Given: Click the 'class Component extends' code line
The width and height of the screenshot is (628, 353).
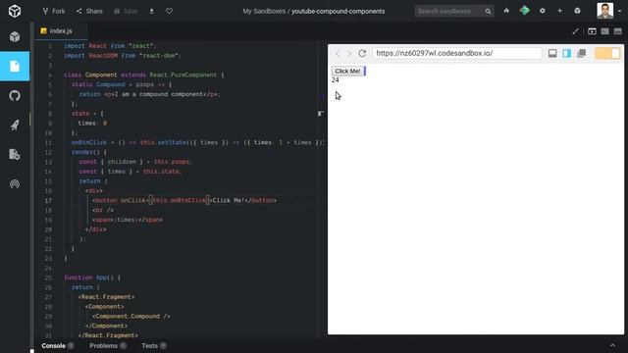Looking at the screenshot, I should point(144,75).
